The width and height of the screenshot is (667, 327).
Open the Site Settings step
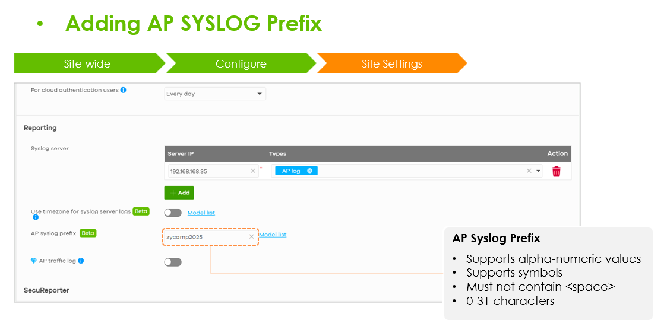391,64
